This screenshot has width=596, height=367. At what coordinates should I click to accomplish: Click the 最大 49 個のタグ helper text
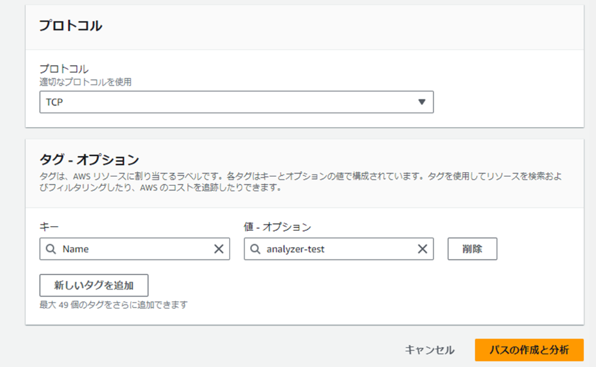click(x=114, y=305)
